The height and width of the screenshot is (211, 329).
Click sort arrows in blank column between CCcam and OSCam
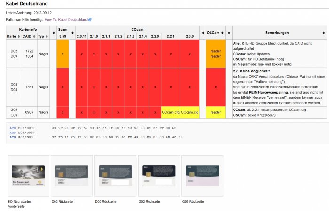tap(203, 33)
